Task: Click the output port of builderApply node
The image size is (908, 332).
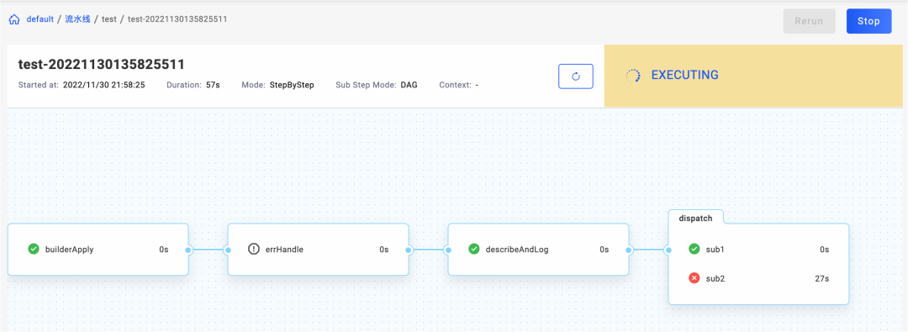Action: tap(188, 250)
